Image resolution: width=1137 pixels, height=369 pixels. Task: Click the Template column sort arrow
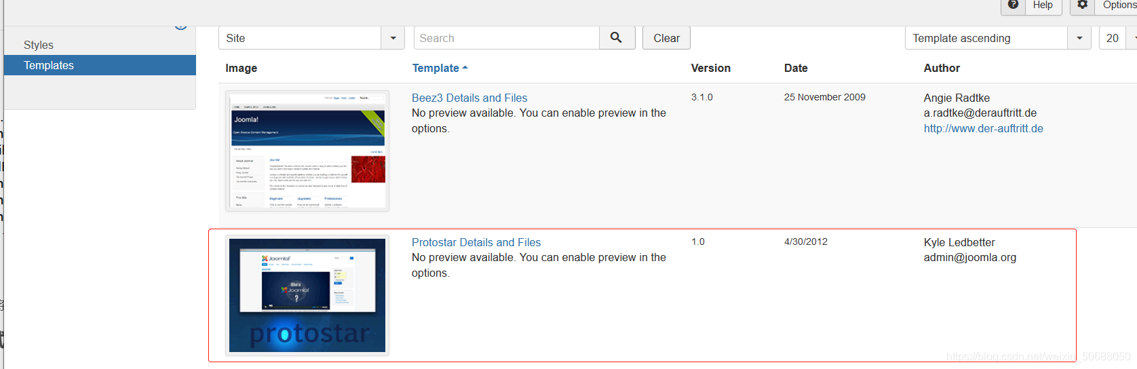[x=465, y=68]
